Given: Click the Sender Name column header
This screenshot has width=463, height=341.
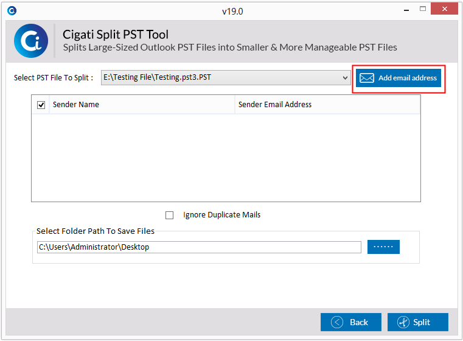Looking at the screenshot, I should 142,105.
